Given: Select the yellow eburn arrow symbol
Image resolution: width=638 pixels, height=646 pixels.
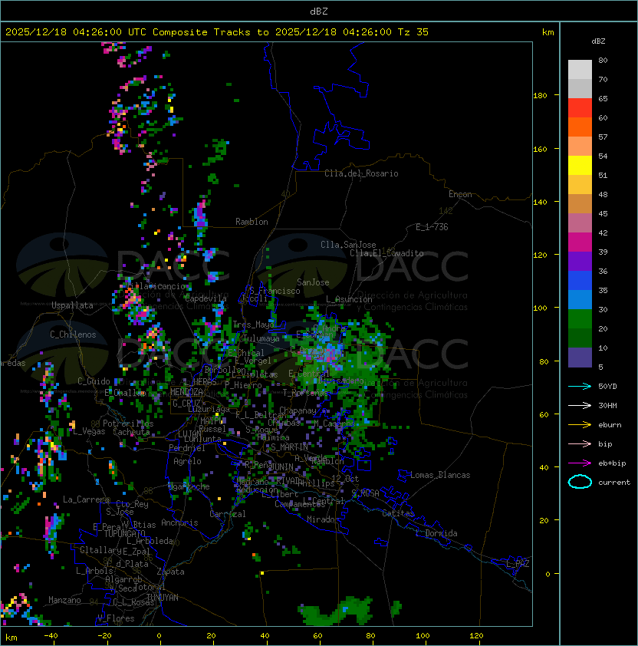Looking at the screenshot, I should pos(580,424).
